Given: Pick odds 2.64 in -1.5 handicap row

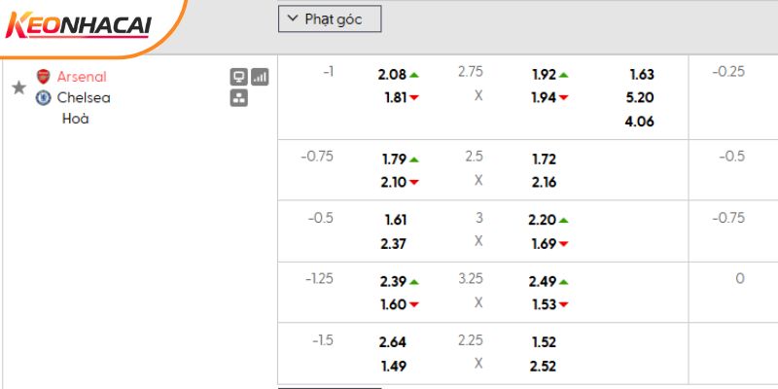Looking at the screenshot, I should [393, 342].
